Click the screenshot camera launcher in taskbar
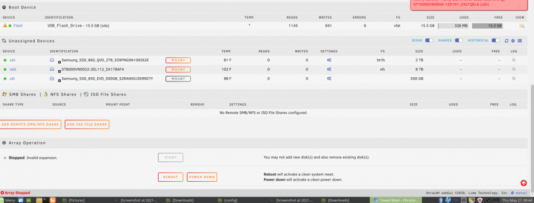Image resolution: width=534 pixels, height=203 pixels. [x=20, y=200]
